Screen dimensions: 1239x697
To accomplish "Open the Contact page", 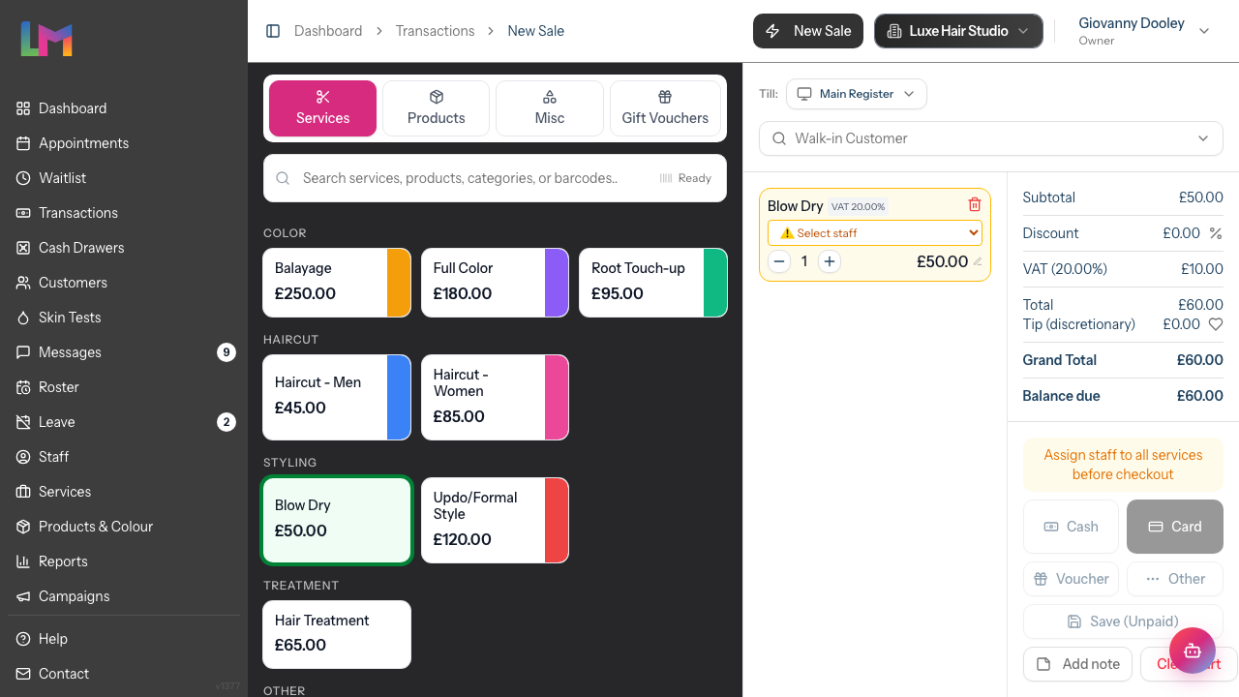I will (x=124, y=674).
